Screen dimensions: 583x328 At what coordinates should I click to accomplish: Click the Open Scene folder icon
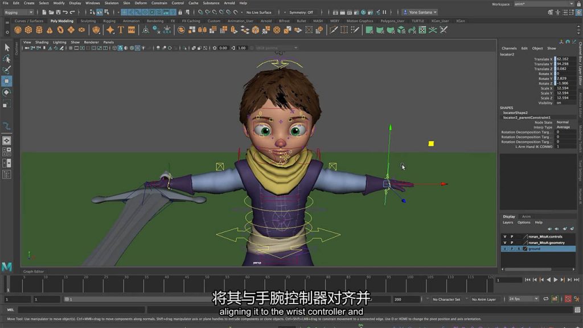pyautogui.click(x=51, y=13)
